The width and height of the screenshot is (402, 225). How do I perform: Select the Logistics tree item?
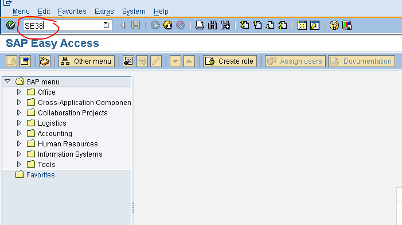click(52, 123)
